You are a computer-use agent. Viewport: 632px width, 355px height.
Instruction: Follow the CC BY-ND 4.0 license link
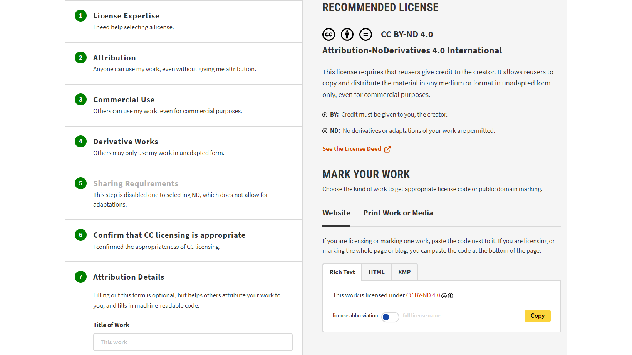[423, 295]
